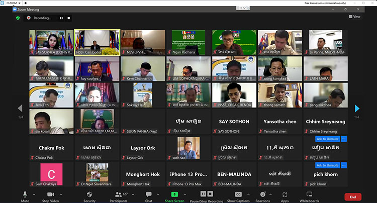
Task: Select the NSSF Cambodia video tile
Action: coord(97,42)
